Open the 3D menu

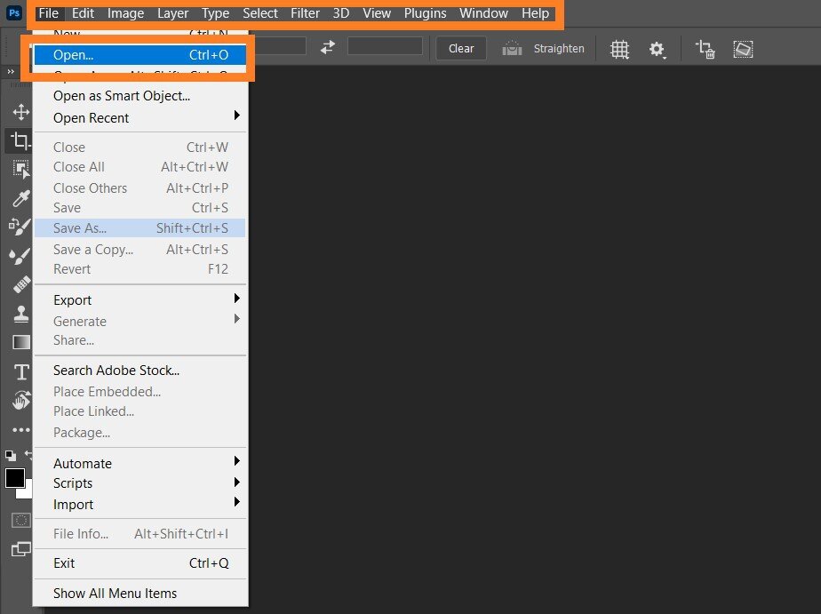pyautogui.click(x=341, y=13)
